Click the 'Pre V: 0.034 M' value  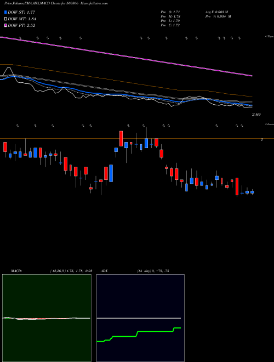pos(218,16)
